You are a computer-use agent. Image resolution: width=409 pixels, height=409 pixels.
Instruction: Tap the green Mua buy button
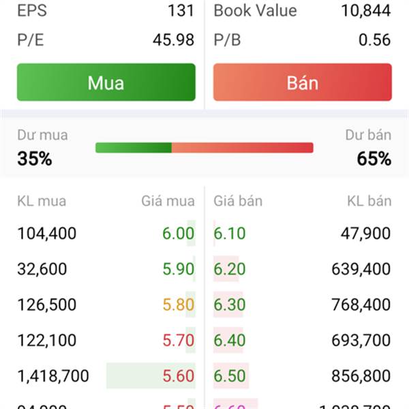106,82
